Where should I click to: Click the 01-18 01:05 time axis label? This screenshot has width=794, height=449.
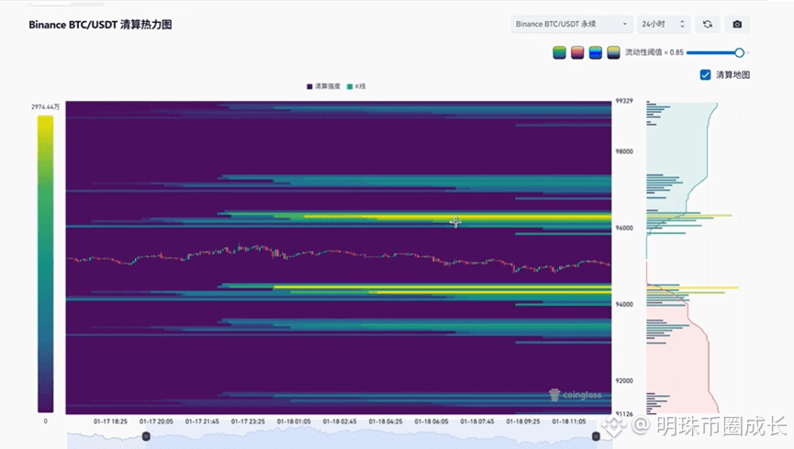click(x=294, y=421)
